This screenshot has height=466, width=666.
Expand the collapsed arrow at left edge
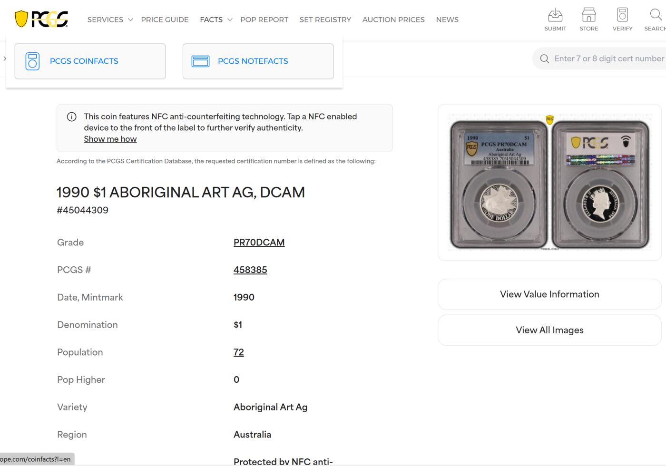(5, 58)
